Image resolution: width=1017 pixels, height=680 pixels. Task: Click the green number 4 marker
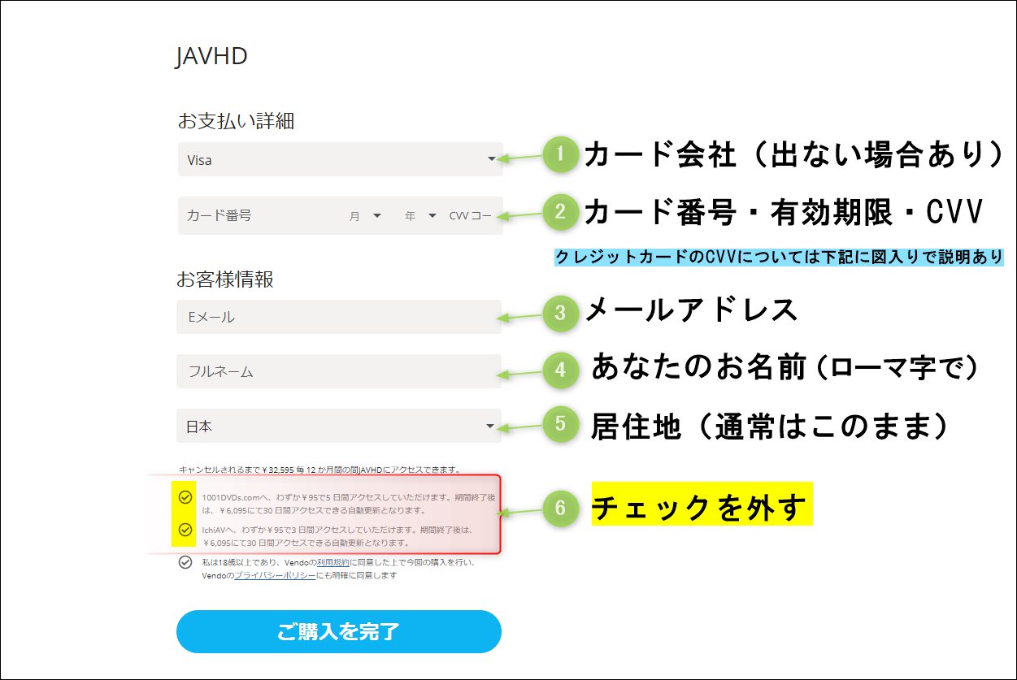(x=559, y=370)
